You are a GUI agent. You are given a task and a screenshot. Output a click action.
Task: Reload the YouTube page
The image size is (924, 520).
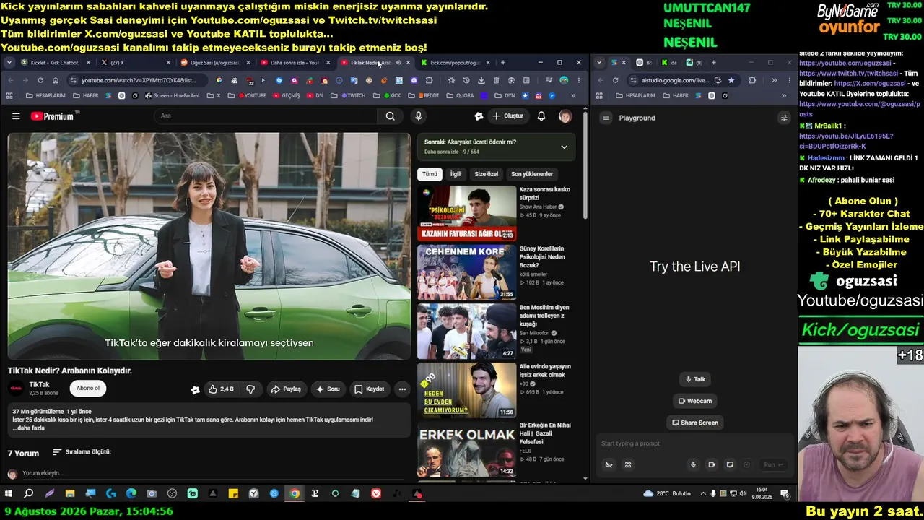click(40, 80)
